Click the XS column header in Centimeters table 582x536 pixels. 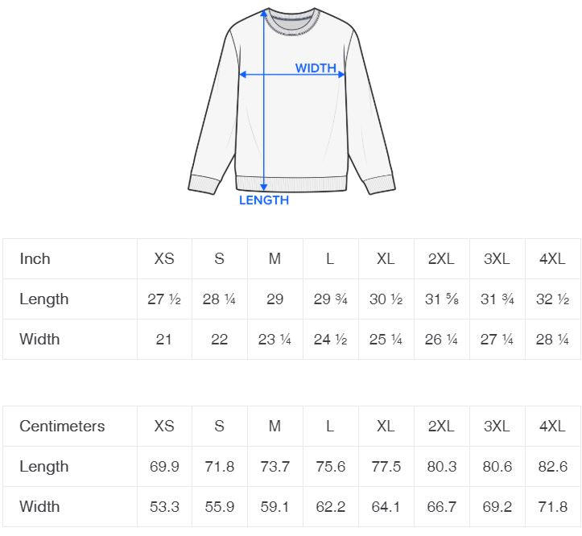pyautogui.click(x=164, y=427)
